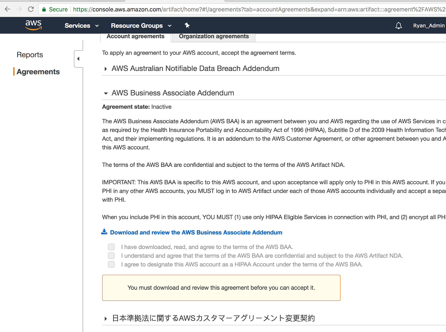Reload the page with the refresh icon
446x332 pixels.
[31, 9]
